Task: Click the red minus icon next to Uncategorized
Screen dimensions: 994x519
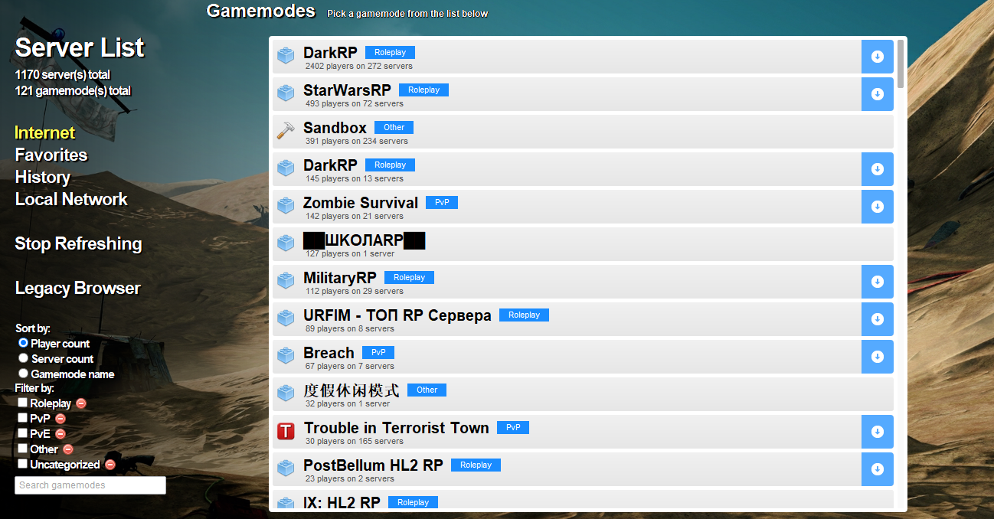Action: coord(110,465)
